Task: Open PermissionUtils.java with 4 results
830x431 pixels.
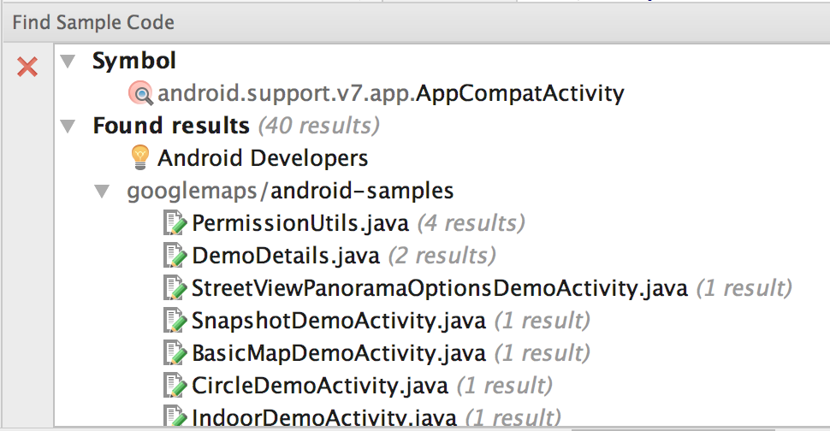Action: (359, 223)
